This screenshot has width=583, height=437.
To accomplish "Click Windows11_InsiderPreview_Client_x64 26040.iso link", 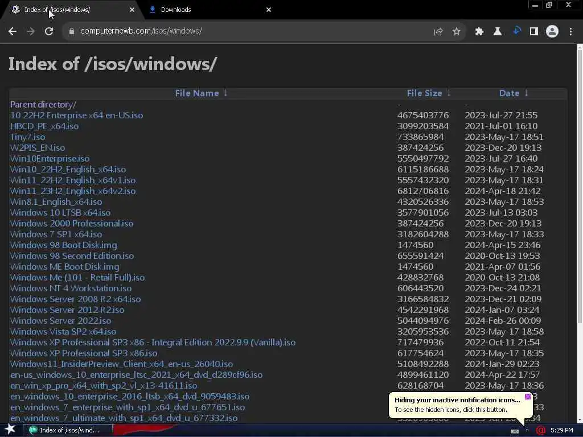I will (x=121, y=364).
